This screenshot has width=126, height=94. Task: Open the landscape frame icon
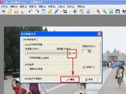click(x=111, y=11)
